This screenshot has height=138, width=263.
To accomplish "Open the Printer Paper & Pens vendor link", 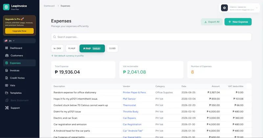I will pyautogui.click(x=134, y=93).
